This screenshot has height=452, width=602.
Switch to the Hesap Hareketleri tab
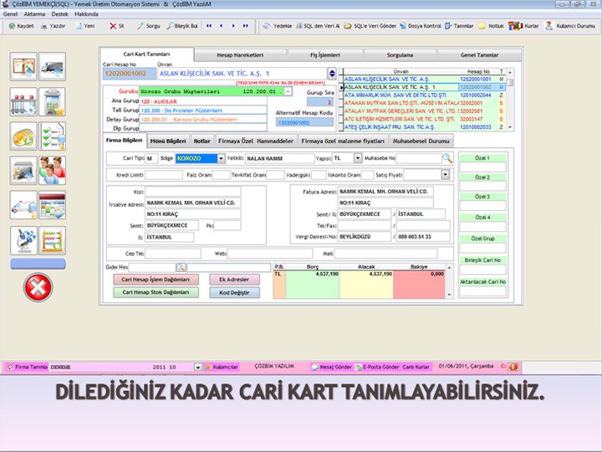(240, 54)
